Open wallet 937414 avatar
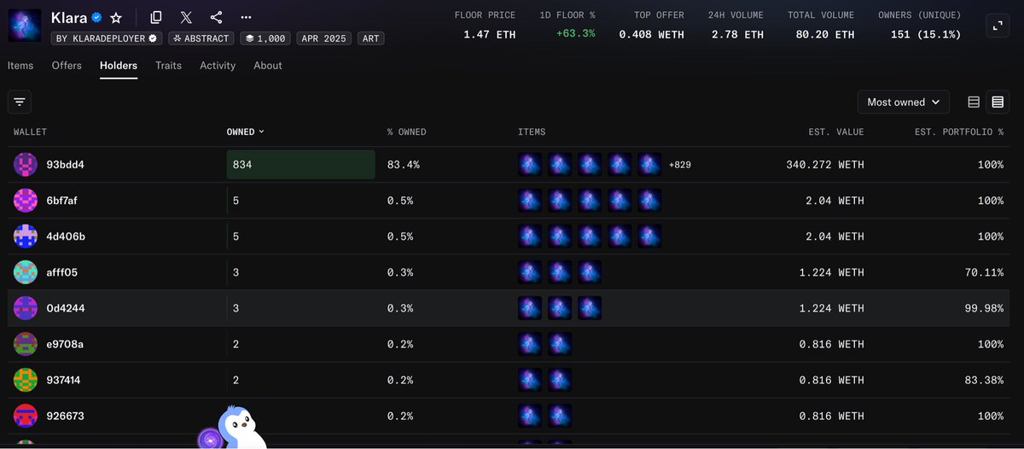 click(x=26, y=380)
